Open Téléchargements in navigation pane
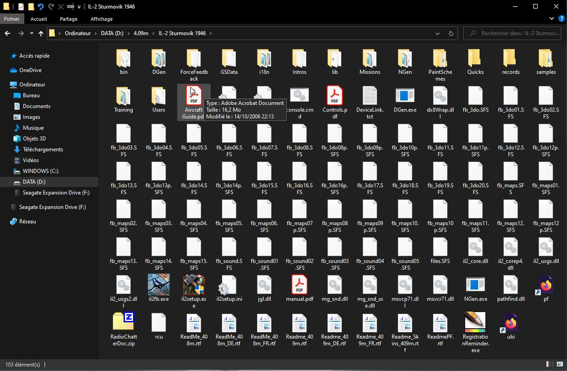 (43, 149)
